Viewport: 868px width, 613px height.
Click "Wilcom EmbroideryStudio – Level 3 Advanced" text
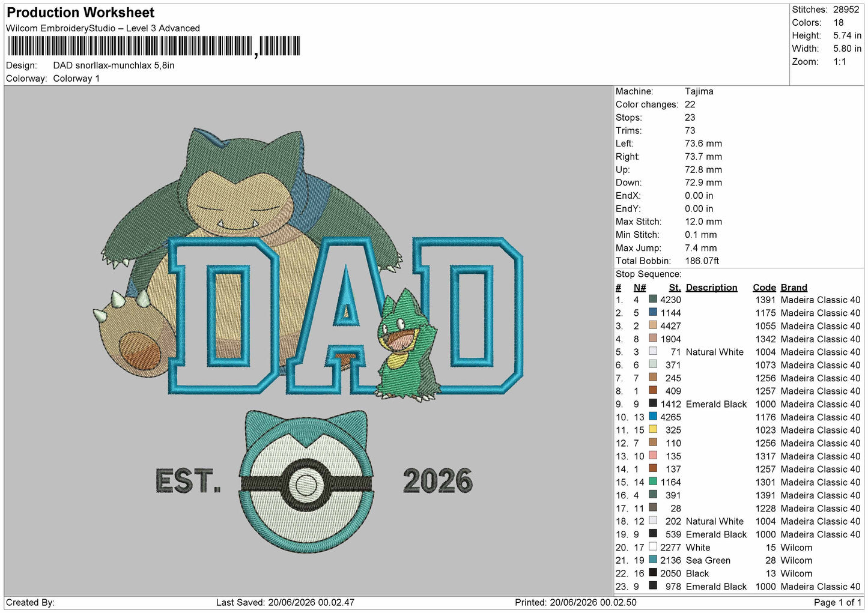pos(103,28)
